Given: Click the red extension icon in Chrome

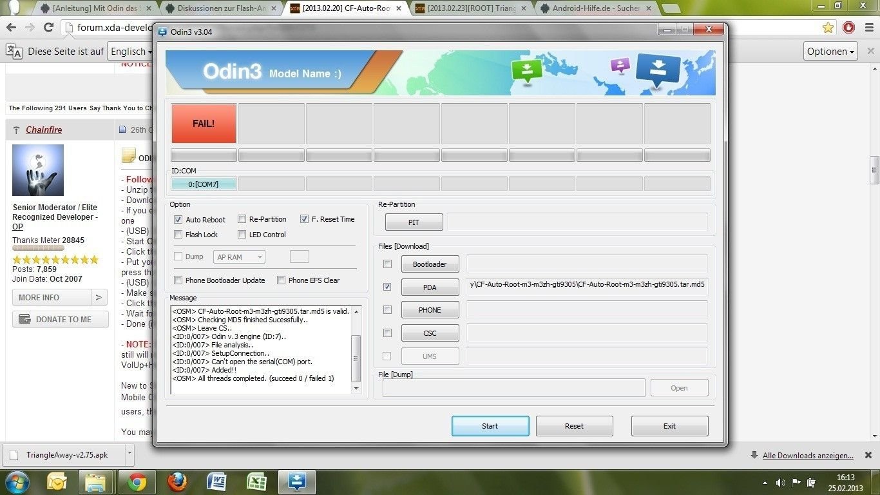Looking at the screenshot, I should 849,28.
